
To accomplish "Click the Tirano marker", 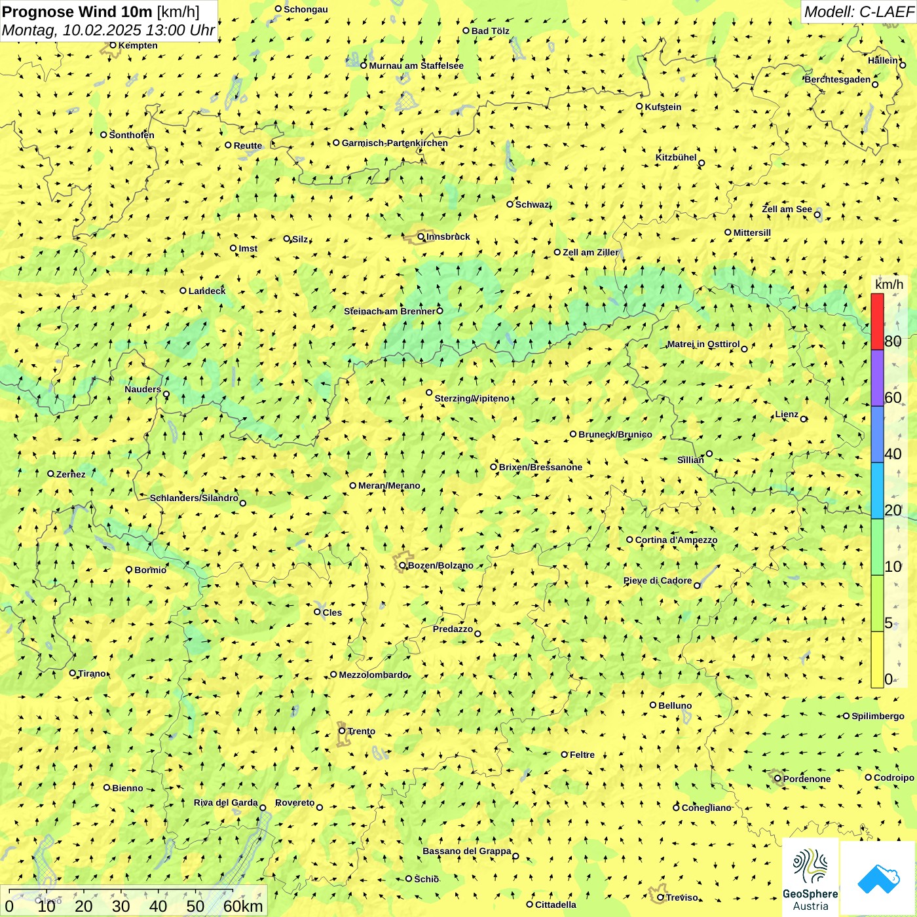I will pyautogui.click(x=73, y=673).
